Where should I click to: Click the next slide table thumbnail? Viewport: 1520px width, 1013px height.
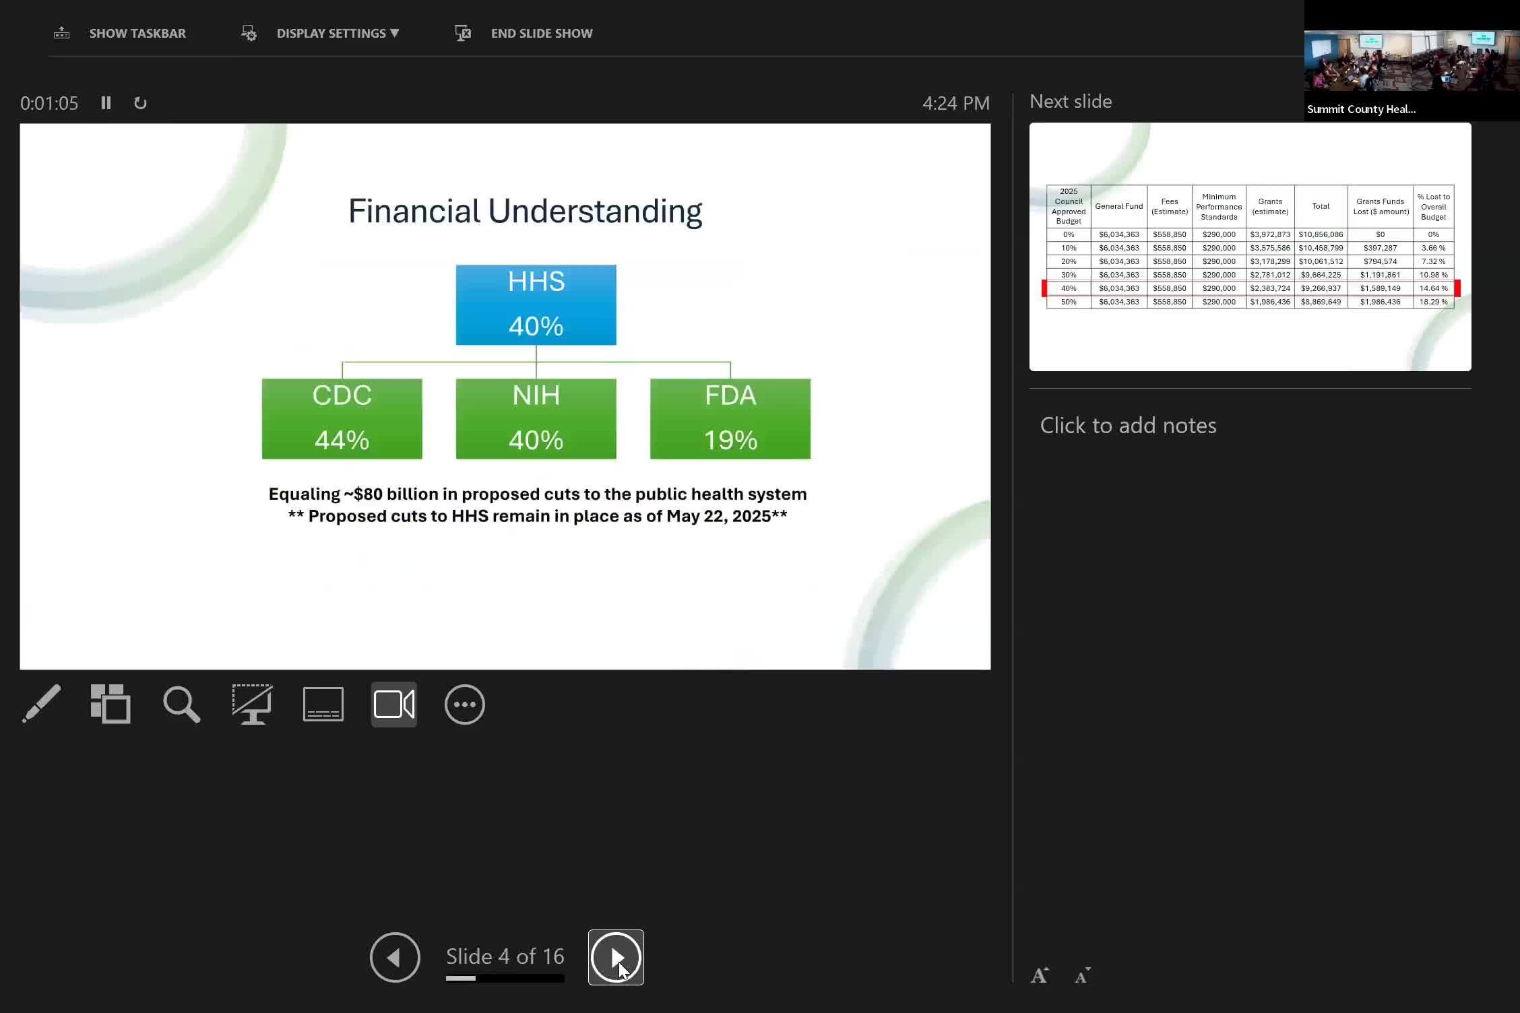click(1250, 247)
